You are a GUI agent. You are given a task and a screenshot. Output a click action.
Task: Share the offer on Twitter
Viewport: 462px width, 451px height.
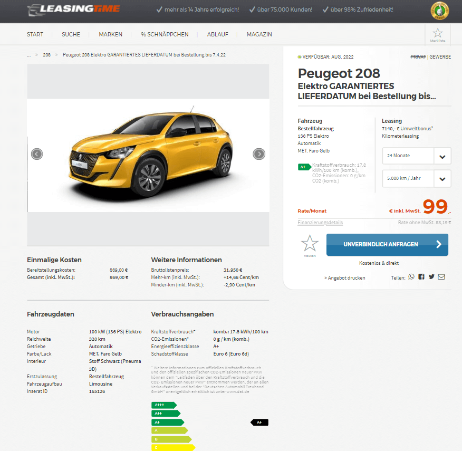point(431,277)
